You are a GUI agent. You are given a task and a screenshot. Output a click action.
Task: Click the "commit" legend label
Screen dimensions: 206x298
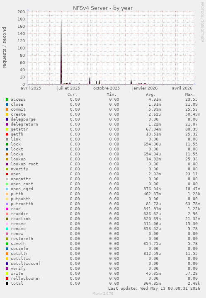pyautogui.click(x=18, y=109)
